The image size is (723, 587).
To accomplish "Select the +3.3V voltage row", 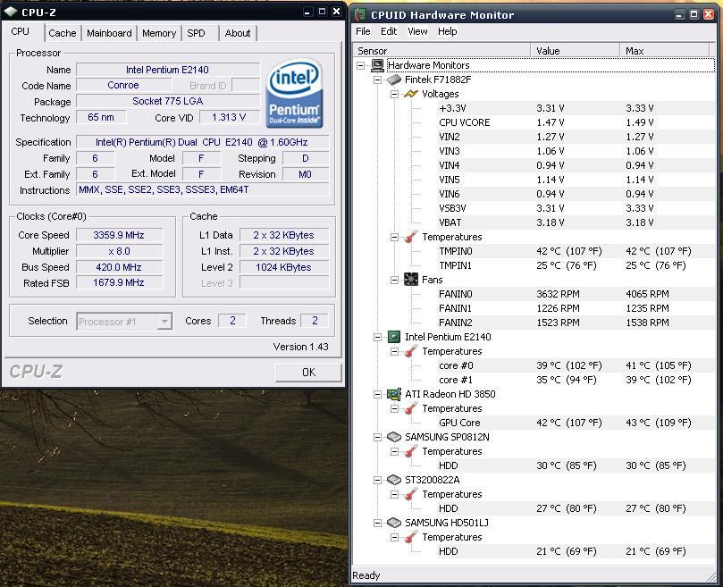I will coord(576,108).
